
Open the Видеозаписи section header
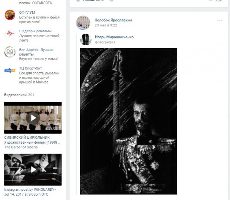coord(16,95)
